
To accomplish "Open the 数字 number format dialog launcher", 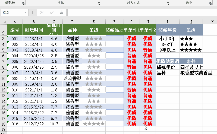I will (x=210, y=4).
